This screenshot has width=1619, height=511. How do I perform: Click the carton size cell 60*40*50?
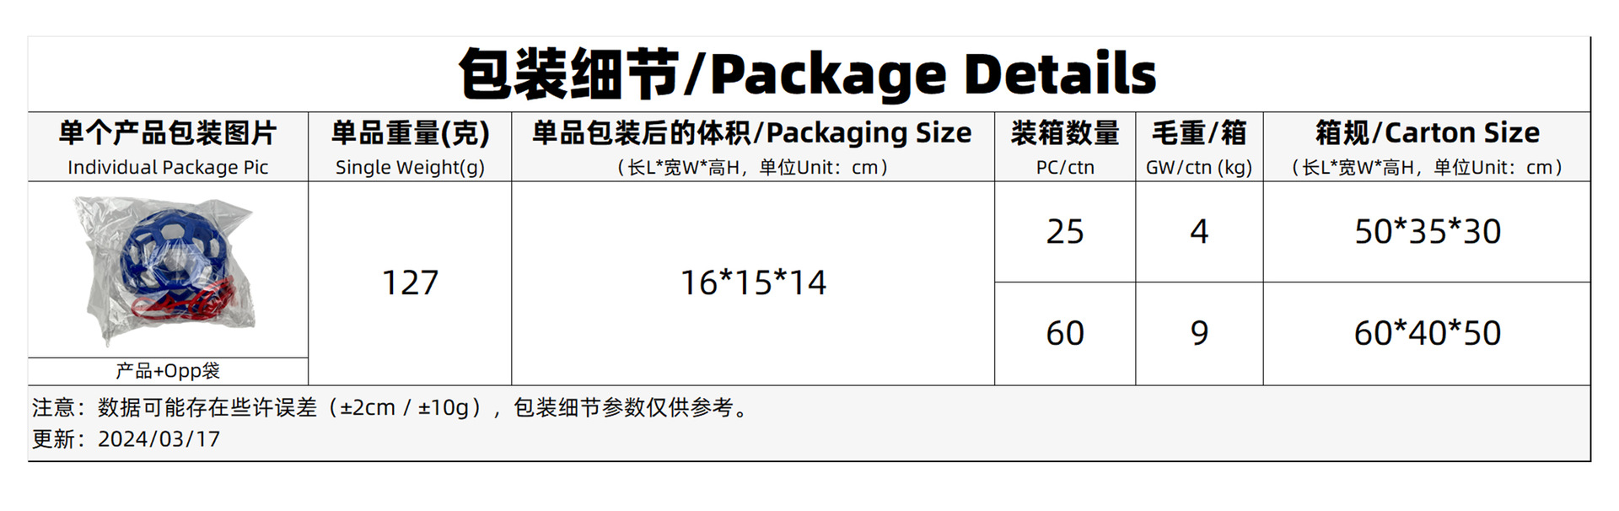(x=1427, y=334)
